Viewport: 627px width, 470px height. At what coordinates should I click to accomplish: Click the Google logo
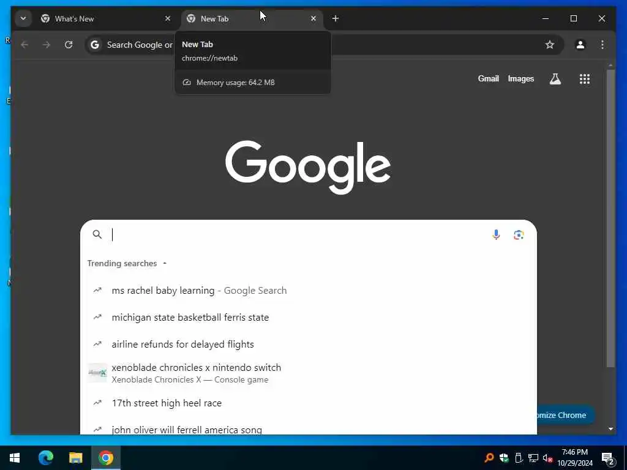(308, 167)
